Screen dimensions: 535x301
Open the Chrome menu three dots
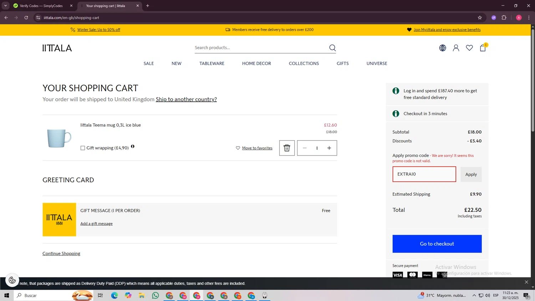click(x=529, y=17)
